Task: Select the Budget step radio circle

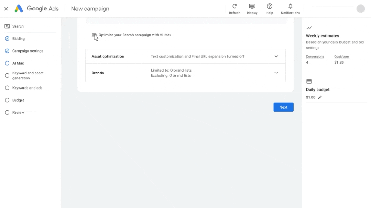Action: click(x=7, y=100)
